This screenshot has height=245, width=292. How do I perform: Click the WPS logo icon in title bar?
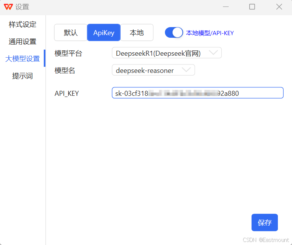(x=8, y=7)
